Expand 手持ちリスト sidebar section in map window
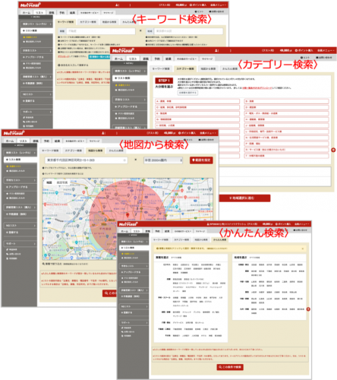Image resolution: width=337 pixels, height=380 pixels. [x=20, y=180]
